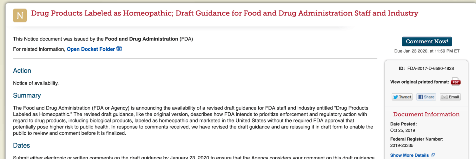This screenshot has height=159, width=476.
Task: Click the Dates section heading
Action: click(x=22, y=145)
